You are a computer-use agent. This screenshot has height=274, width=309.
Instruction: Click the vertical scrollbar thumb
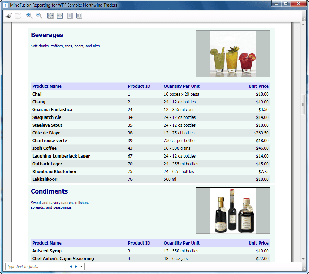[303, 104]
